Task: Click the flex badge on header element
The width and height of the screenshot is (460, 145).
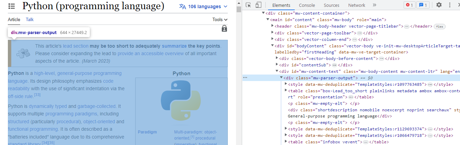Action: (x=440, y=27)
